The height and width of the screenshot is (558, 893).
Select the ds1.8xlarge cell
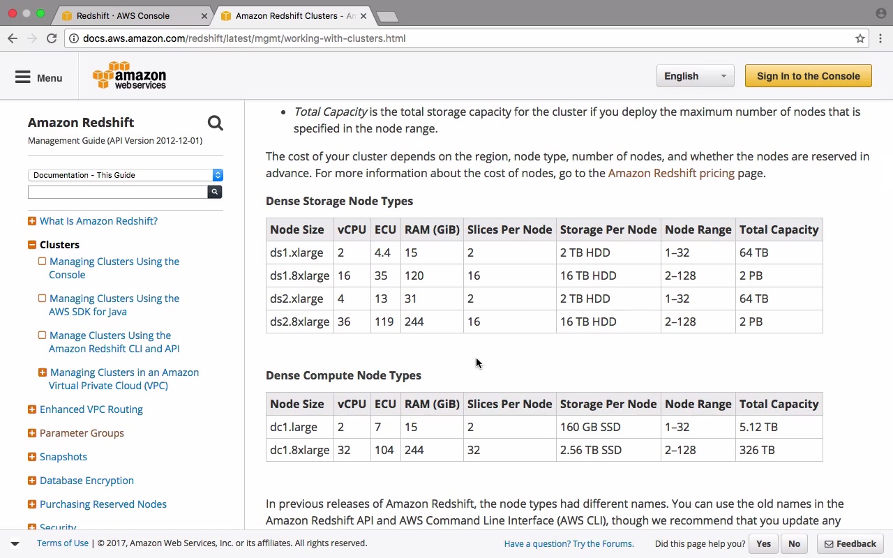[299, 276]
